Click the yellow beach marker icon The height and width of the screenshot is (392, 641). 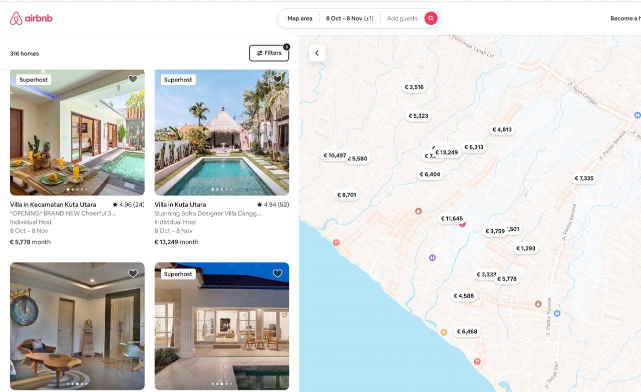(444, 332)
